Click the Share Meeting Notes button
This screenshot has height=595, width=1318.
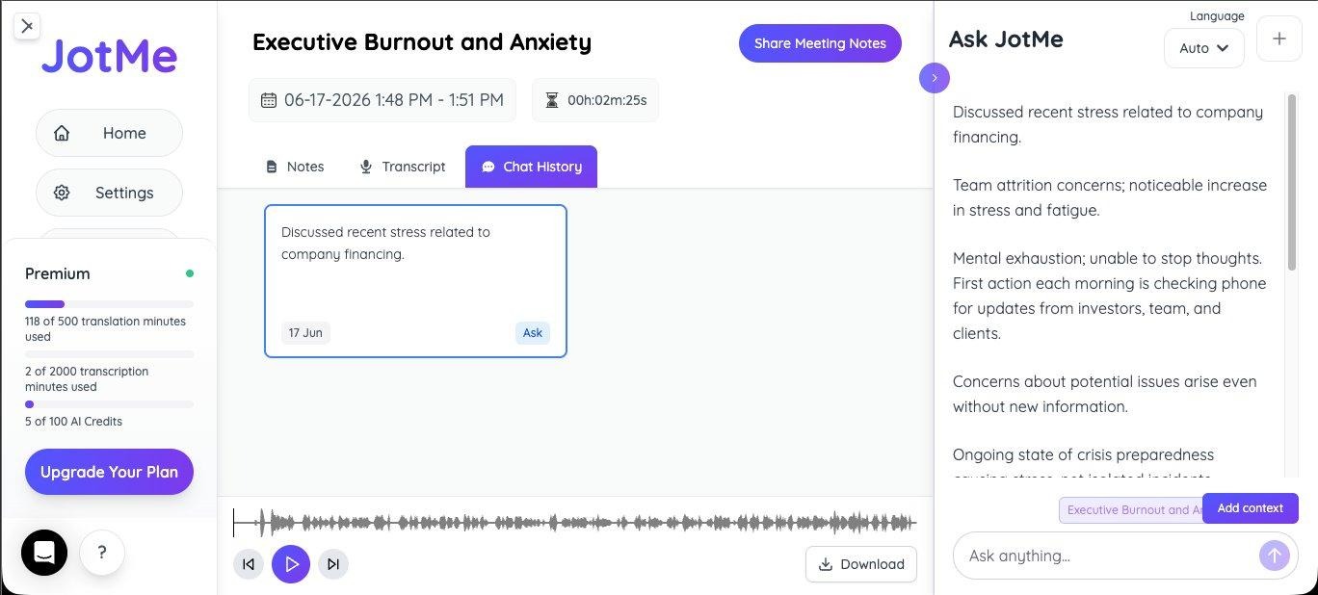tap(820, 43)
